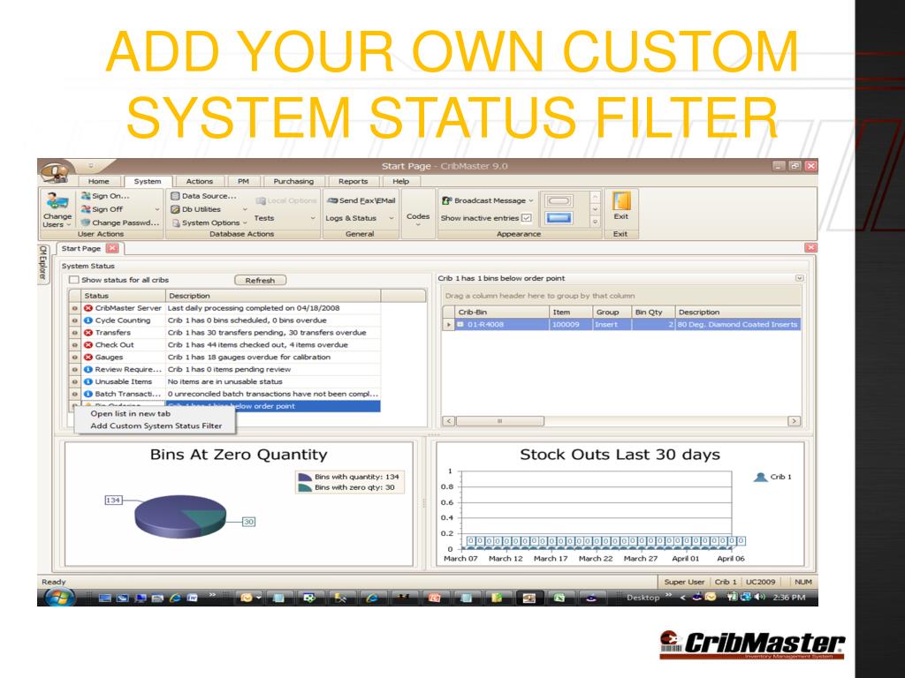Screen dimensions: 905x678
Task: Choose Open list in new tab
Action: click(131, 414)
